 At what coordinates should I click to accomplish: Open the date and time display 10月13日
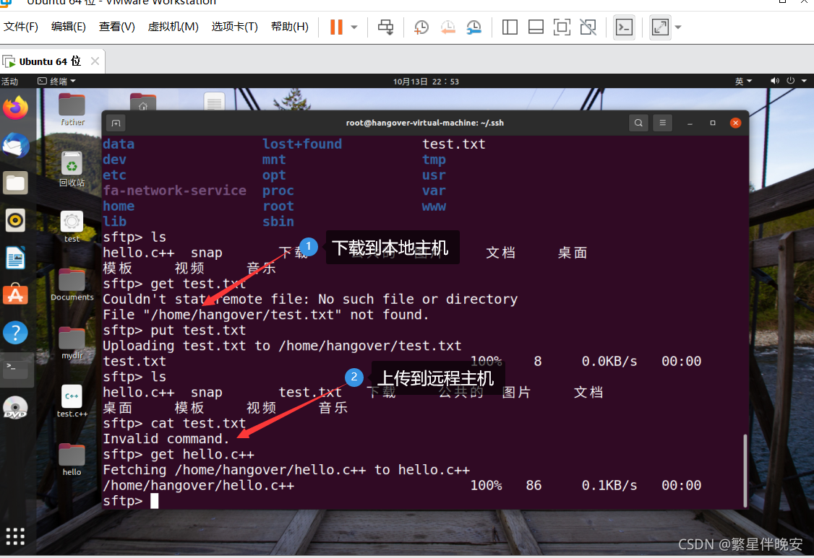427,81
